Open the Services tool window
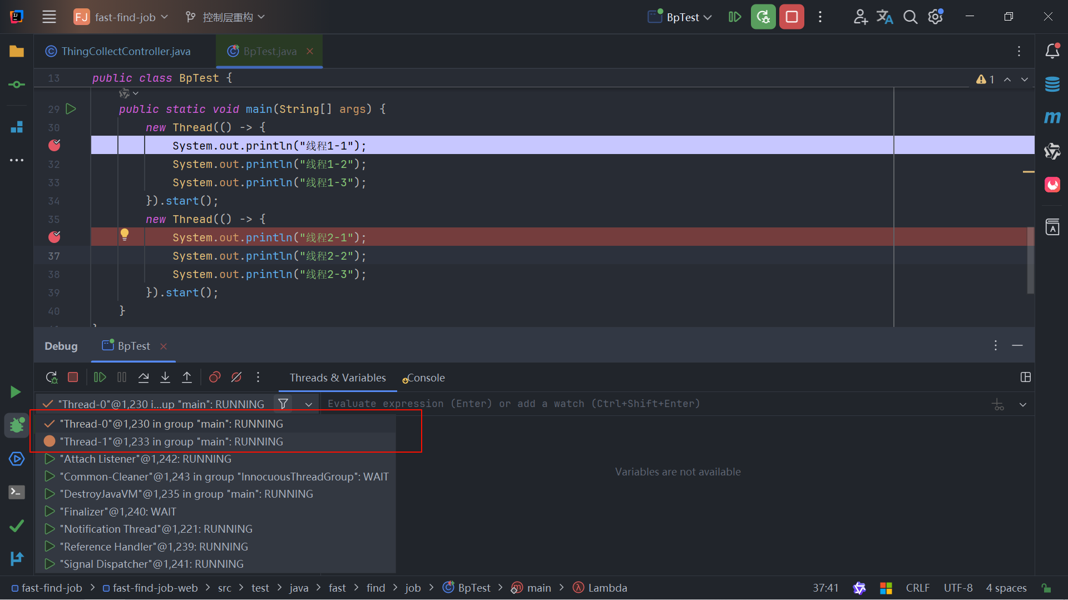 pos(17,459)
